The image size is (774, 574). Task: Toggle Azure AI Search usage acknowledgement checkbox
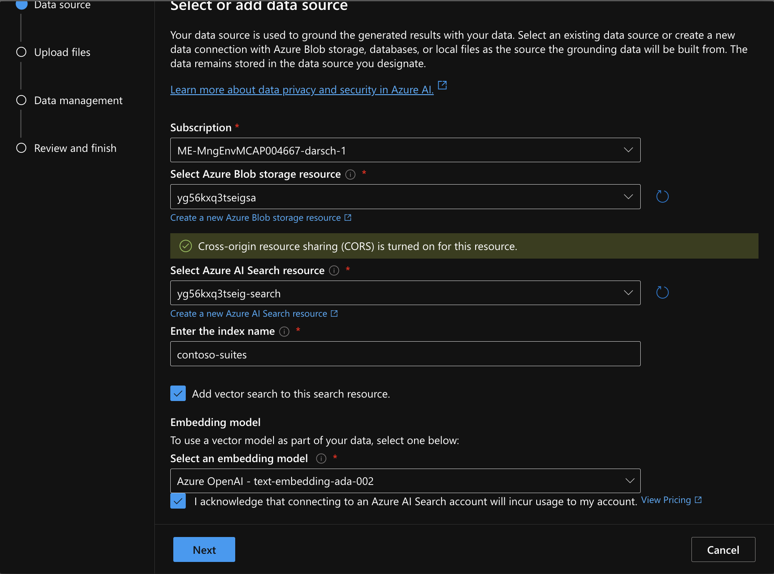point(178,501)
